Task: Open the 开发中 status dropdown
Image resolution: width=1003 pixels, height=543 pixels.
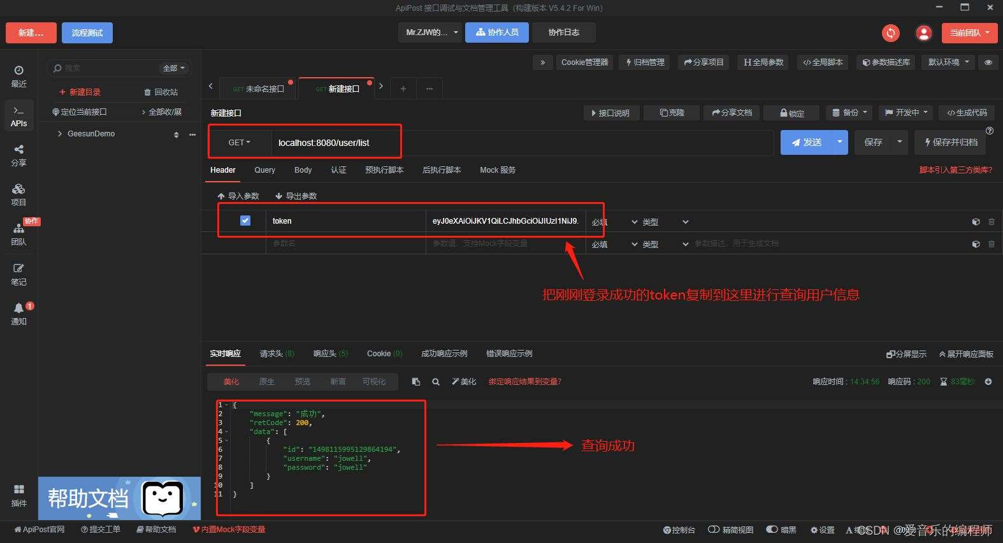Action: pos(906,113)
